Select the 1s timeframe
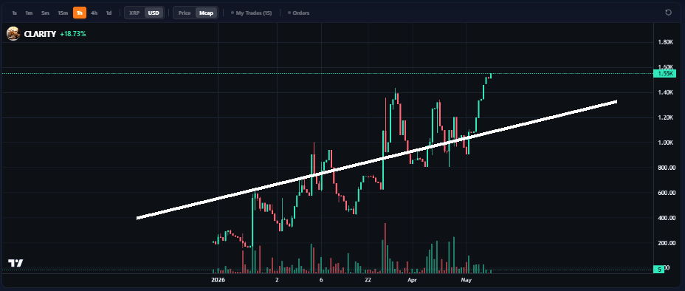The height and width of the screenshot is (291, 685). [x=15, y=13]
